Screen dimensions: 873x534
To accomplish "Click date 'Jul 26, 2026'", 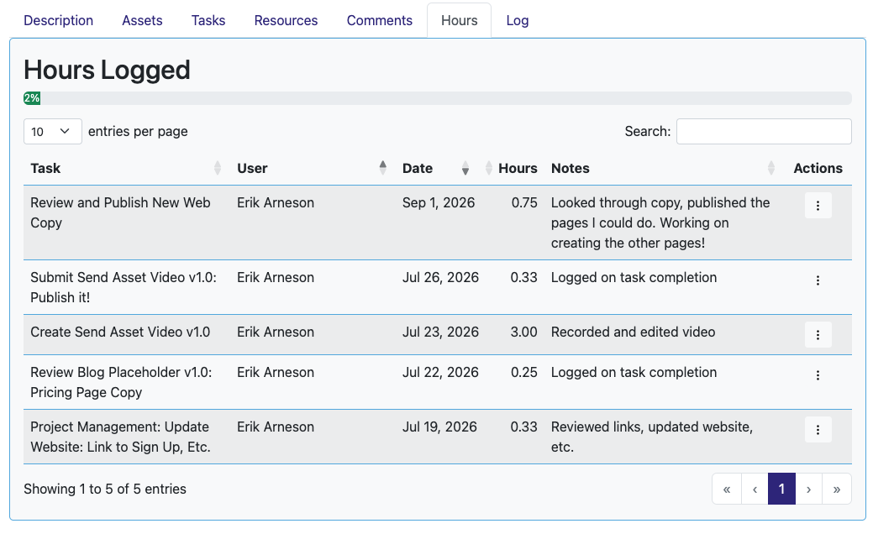I will pyautogui.click(x=440, y=278).
